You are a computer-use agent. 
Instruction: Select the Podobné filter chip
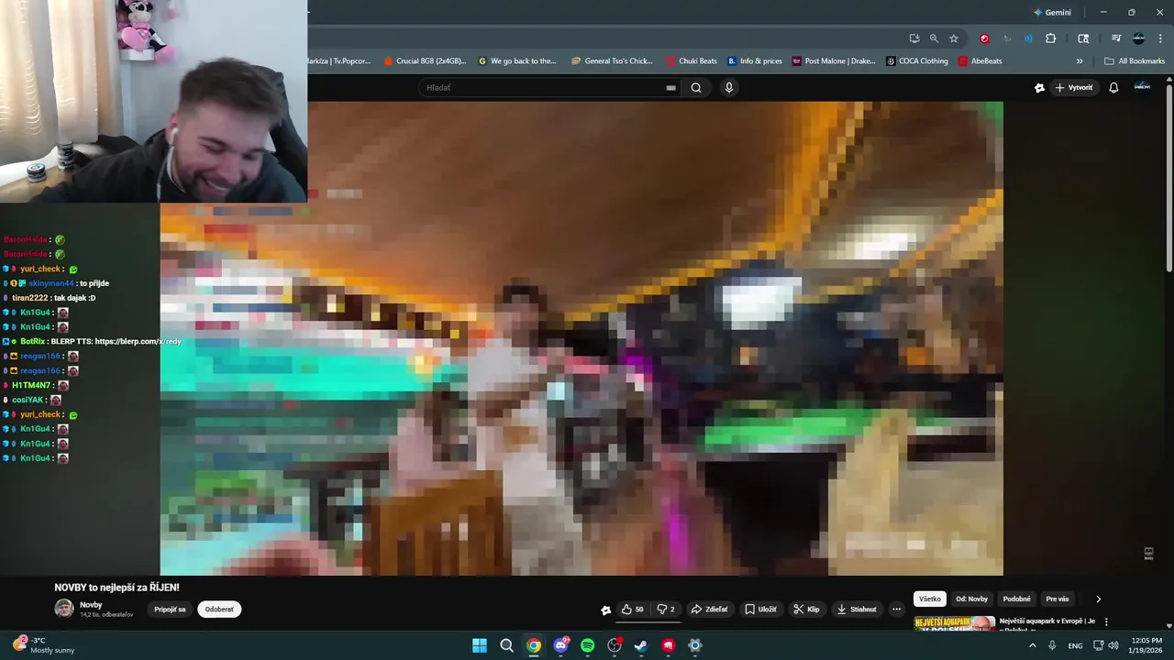click(1017, 599)
